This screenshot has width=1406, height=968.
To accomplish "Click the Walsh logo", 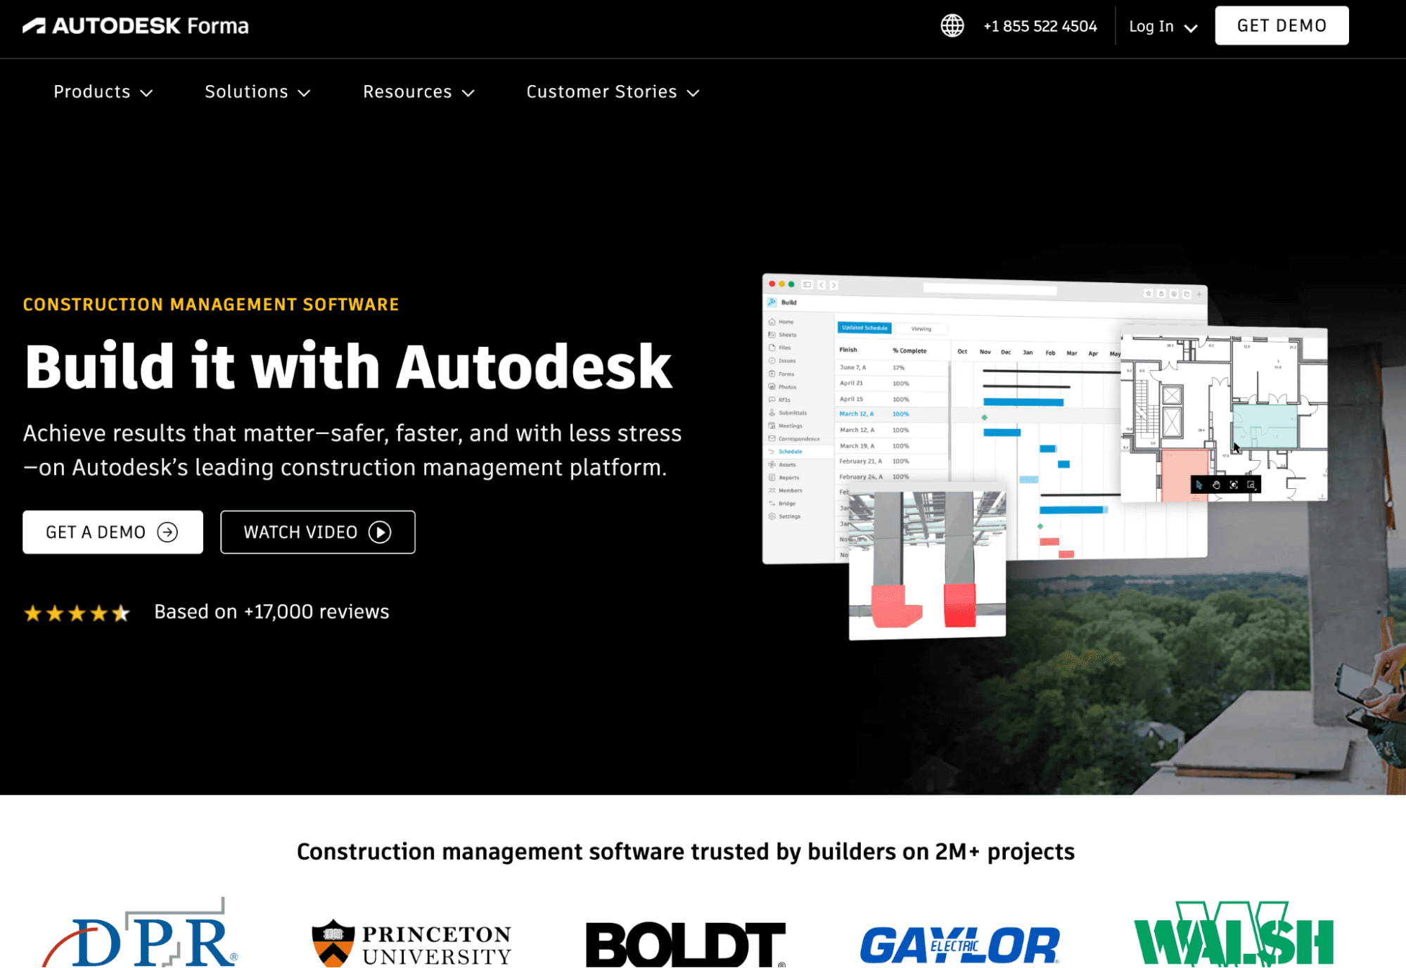I will (x=1234, y=934).
